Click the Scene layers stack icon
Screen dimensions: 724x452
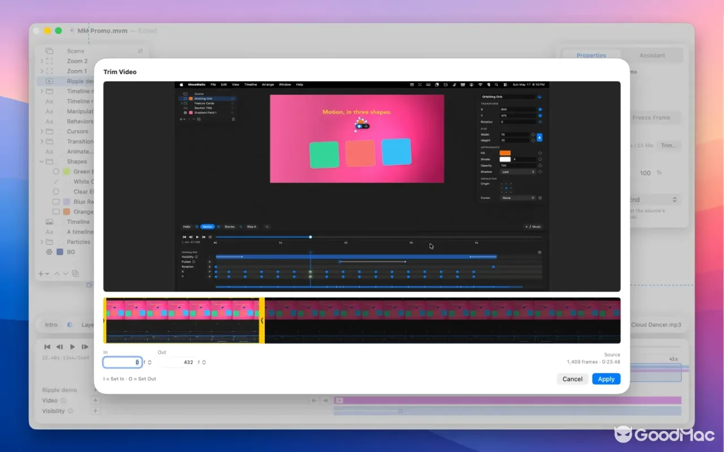49,51
